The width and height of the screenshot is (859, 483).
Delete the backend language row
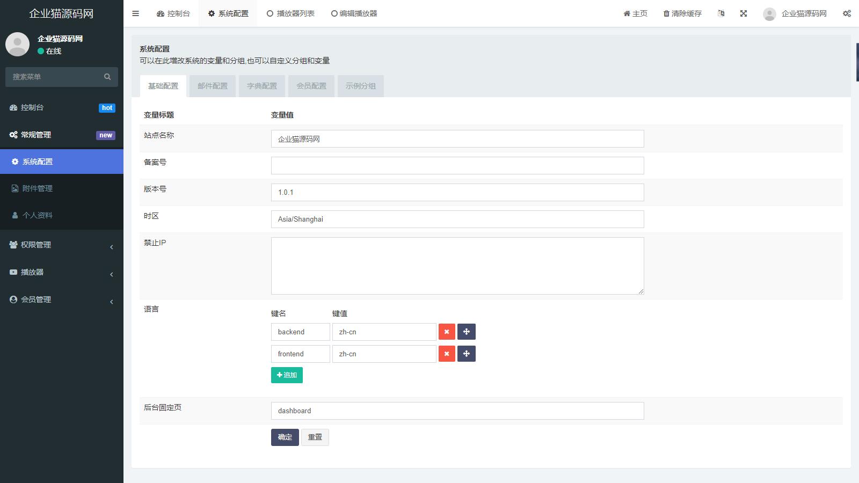pos(447,332)
